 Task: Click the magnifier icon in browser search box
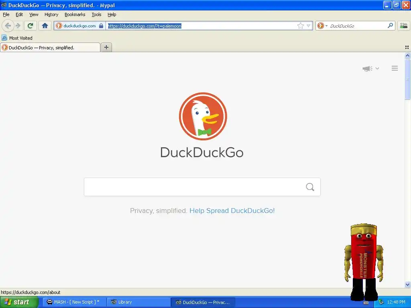[x=390, y=26]
